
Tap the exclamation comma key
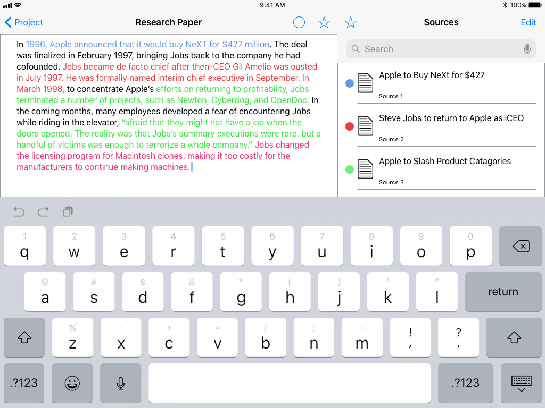[410, 337]
